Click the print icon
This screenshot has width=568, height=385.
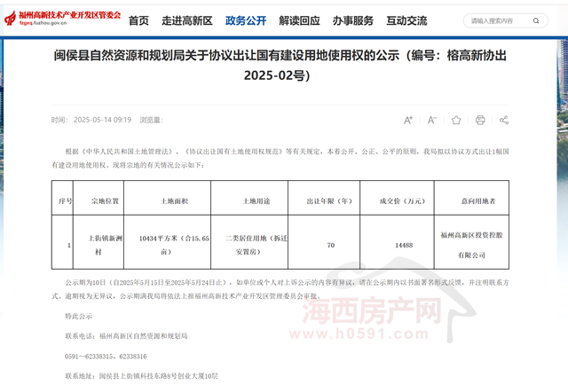[480, 121]
